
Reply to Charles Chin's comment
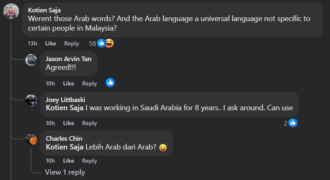(89, 161)
